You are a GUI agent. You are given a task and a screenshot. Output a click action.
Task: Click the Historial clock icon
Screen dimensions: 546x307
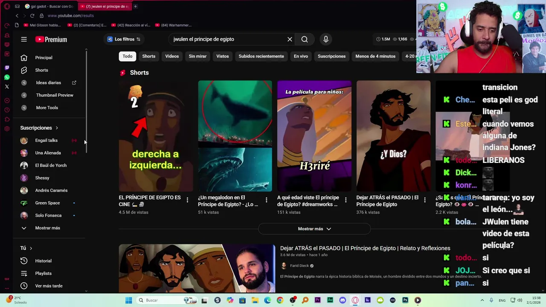click(x=24, y=261)
